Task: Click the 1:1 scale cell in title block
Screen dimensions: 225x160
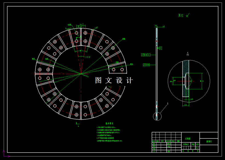Action: point(198,148)
